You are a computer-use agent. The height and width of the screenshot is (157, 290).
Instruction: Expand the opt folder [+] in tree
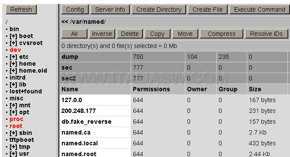click(x=13, y=112)
